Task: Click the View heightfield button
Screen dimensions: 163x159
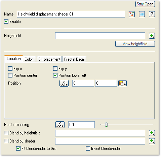Action: (x=135, y=44)
